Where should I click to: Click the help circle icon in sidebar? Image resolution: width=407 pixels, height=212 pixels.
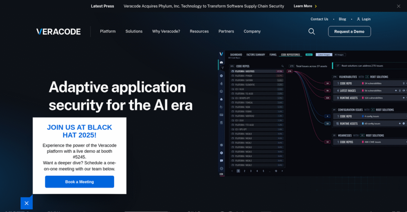[x=221, y=168]
